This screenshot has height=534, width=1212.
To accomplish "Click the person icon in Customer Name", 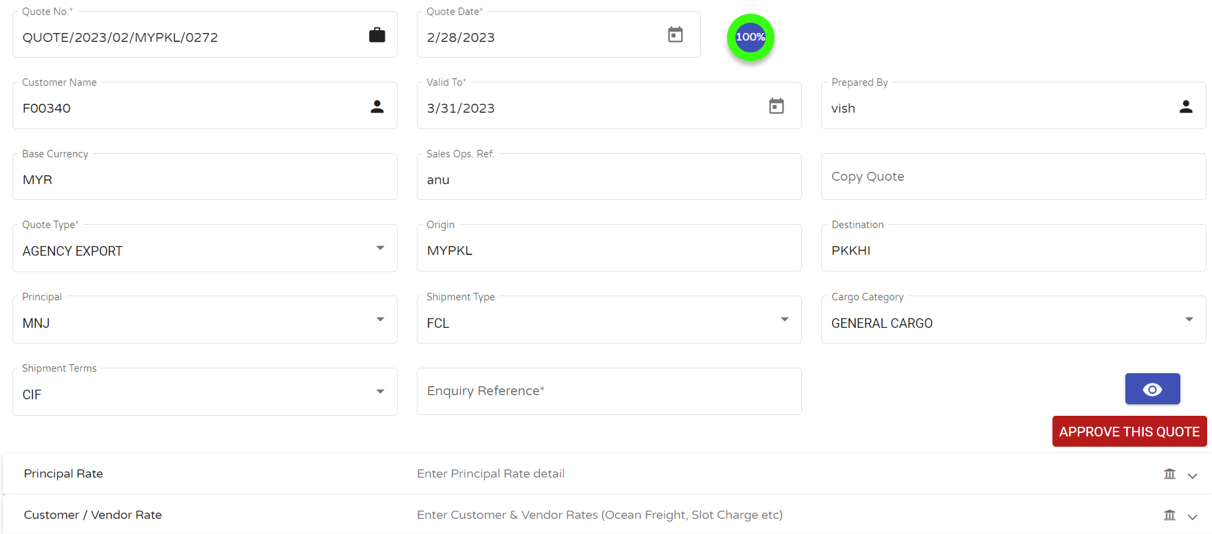I will click(x=377, y=107).
